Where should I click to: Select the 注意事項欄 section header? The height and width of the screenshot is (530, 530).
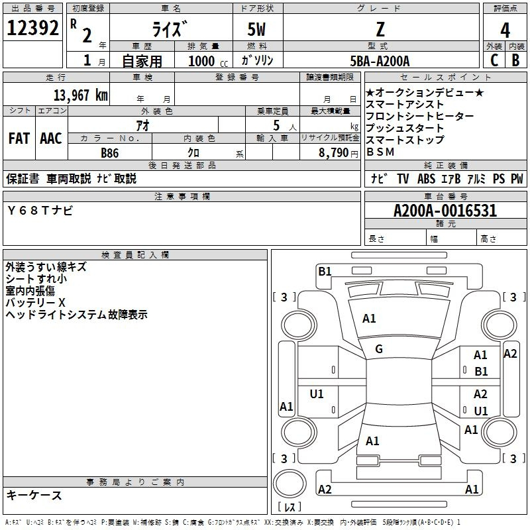(x=182, y=196)
